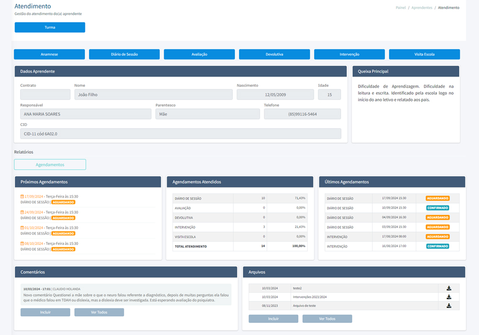Download the Intervenções 2023/2024 file
The image size is (479, 335).
449,297
